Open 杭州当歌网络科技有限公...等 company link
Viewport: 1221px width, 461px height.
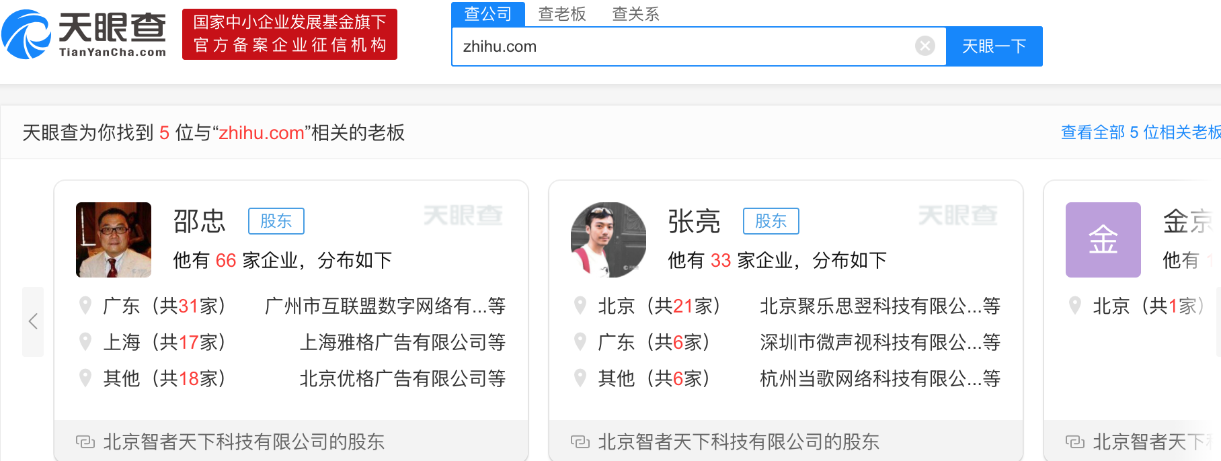point(880,379)
